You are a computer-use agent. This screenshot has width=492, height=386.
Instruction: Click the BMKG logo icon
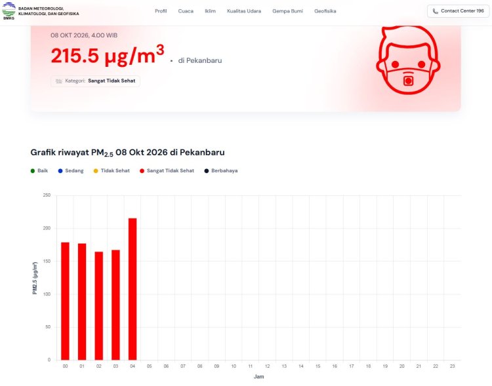point(9,11)
